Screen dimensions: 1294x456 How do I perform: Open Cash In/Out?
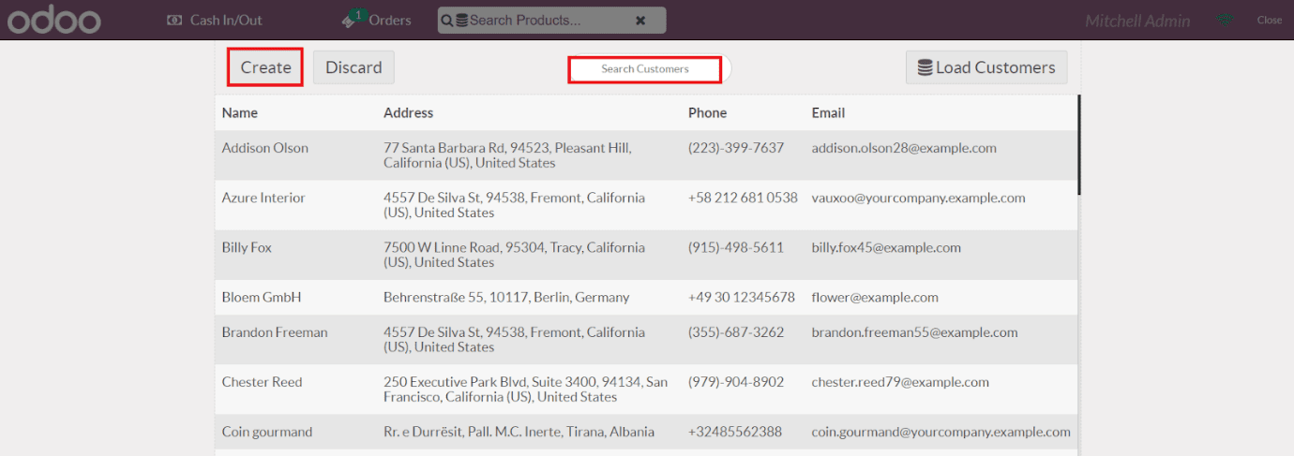coord(215,20)
